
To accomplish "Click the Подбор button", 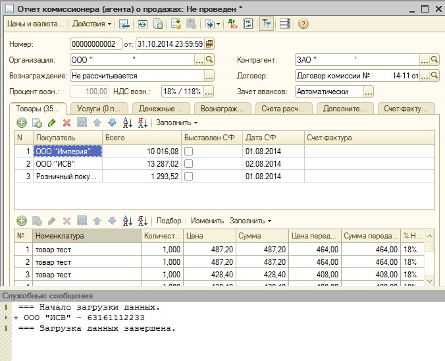I will point(169,221).
